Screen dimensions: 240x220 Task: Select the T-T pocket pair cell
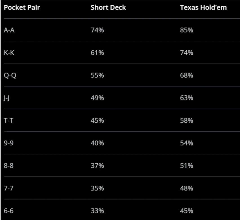(x=9, y=120)
